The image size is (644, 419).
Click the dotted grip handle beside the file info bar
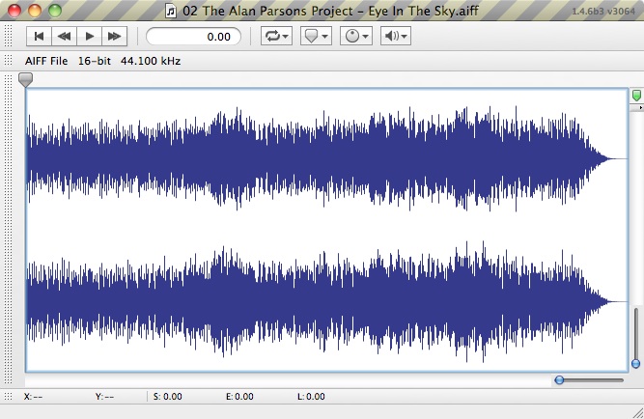8,61
